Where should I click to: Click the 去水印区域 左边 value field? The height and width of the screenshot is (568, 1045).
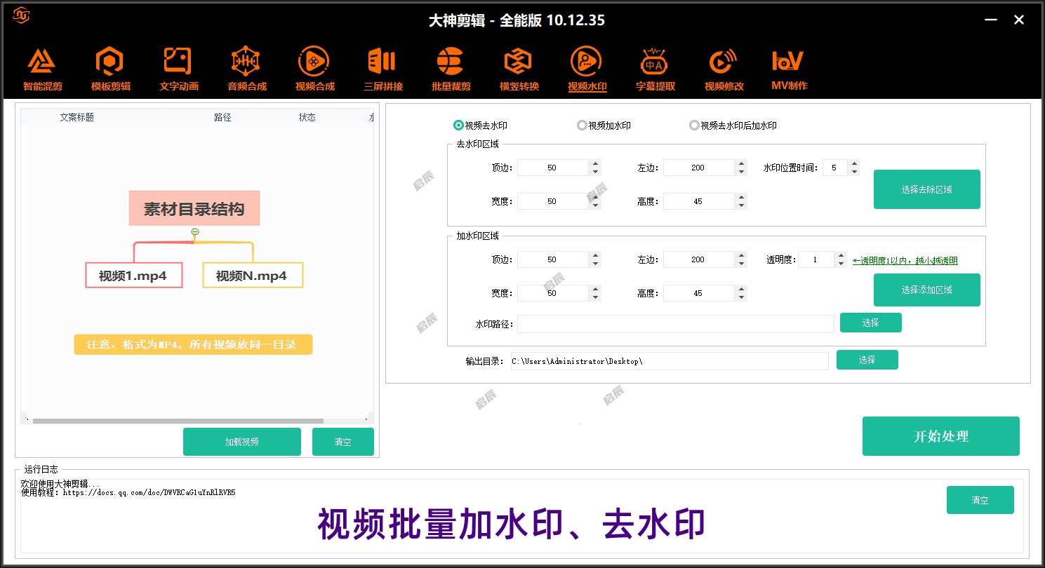(699, 168)
